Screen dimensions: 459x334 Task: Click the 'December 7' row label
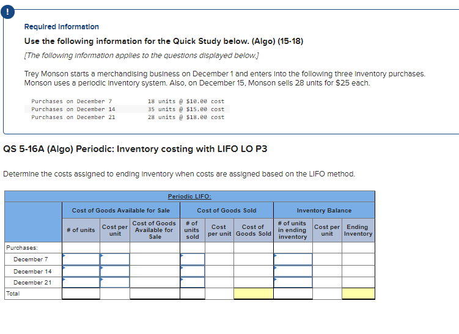31,260
